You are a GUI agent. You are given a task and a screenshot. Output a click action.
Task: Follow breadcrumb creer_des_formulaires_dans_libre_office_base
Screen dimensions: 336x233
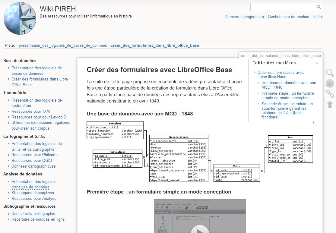[155, 46]
